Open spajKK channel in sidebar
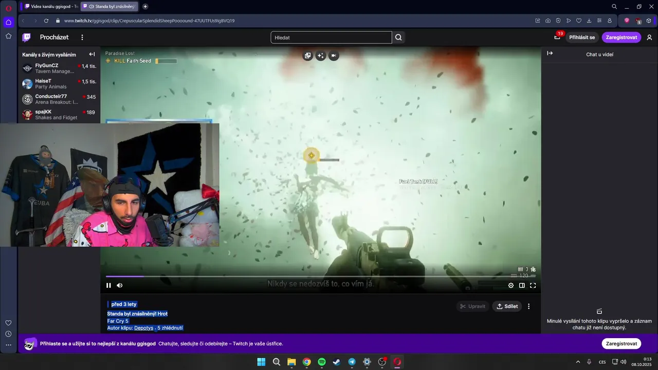 tap(59, 115)
